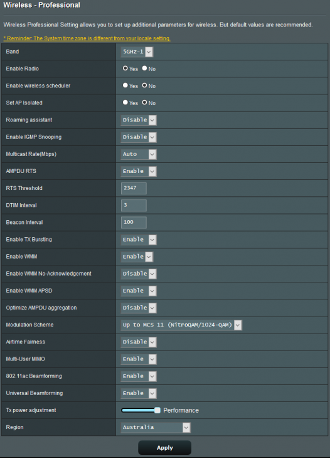Open the Region dropdown showing Australia
330x458 pixels.
(156, 427)
